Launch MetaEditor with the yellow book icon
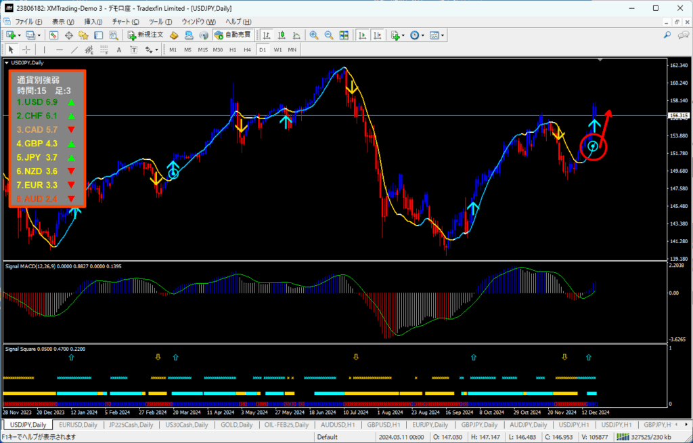Viewport: 693px width, 443px height. pyautogui.click(x=174, y=35)
